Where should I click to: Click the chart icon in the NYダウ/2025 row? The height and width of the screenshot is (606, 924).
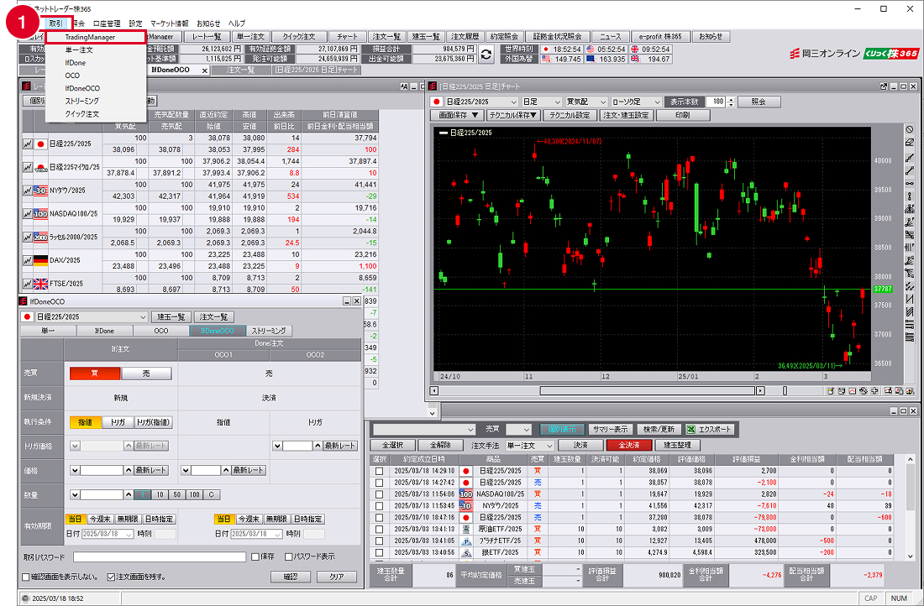[x=27, y=191]
